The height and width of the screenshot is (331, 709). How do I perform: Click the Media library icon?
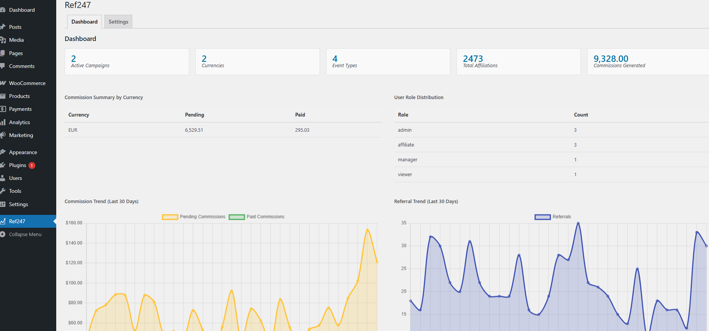pyautogui.click(x=2, y=40)
